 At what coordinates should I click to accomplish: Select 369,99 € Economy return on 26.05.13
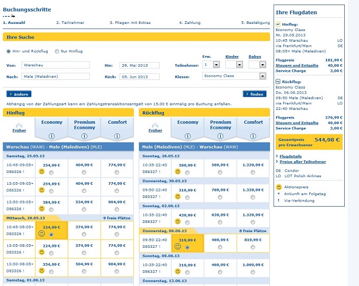coord(187,173)
